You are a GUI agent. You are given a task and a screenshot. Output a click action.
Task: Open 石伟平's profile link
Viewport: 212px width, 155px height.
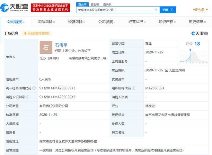[61, 45]
